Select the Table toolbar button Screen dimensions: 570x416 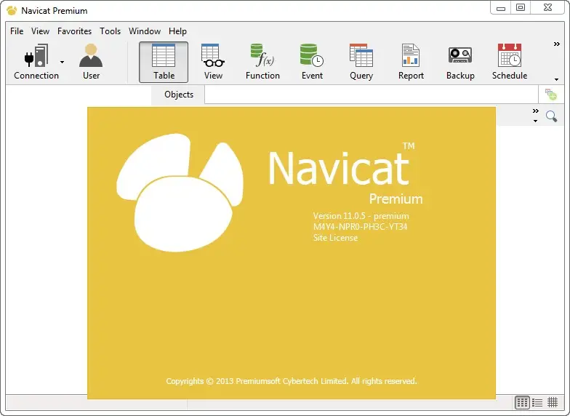tap(164, 62)
